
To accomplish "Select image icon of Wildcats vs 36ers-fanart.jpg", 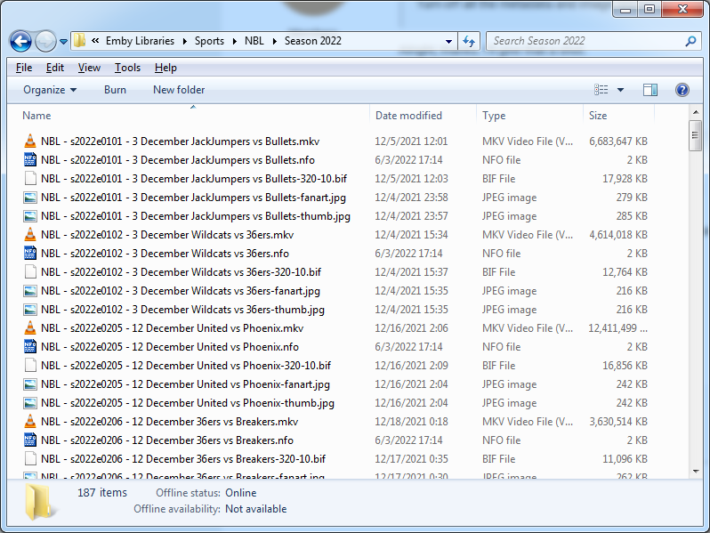I will click(x=30, y=291).
